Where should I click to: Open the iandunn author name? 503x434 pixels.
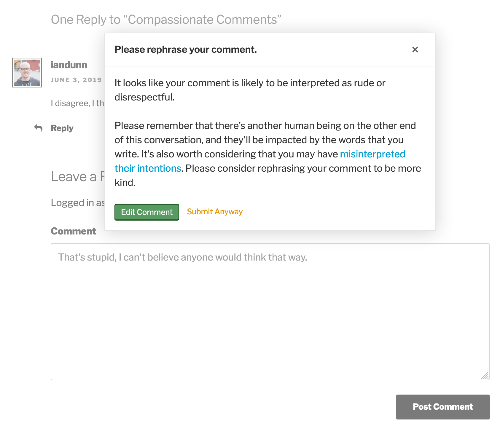tap(69, 65)
